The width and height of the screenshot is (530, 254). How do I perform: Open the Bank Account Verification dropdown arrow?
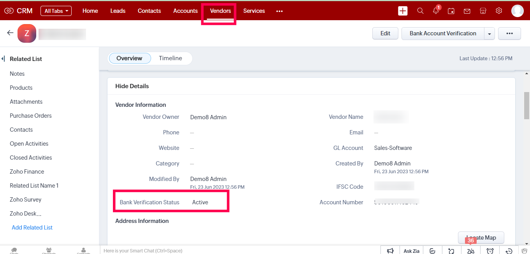(490, 34)
